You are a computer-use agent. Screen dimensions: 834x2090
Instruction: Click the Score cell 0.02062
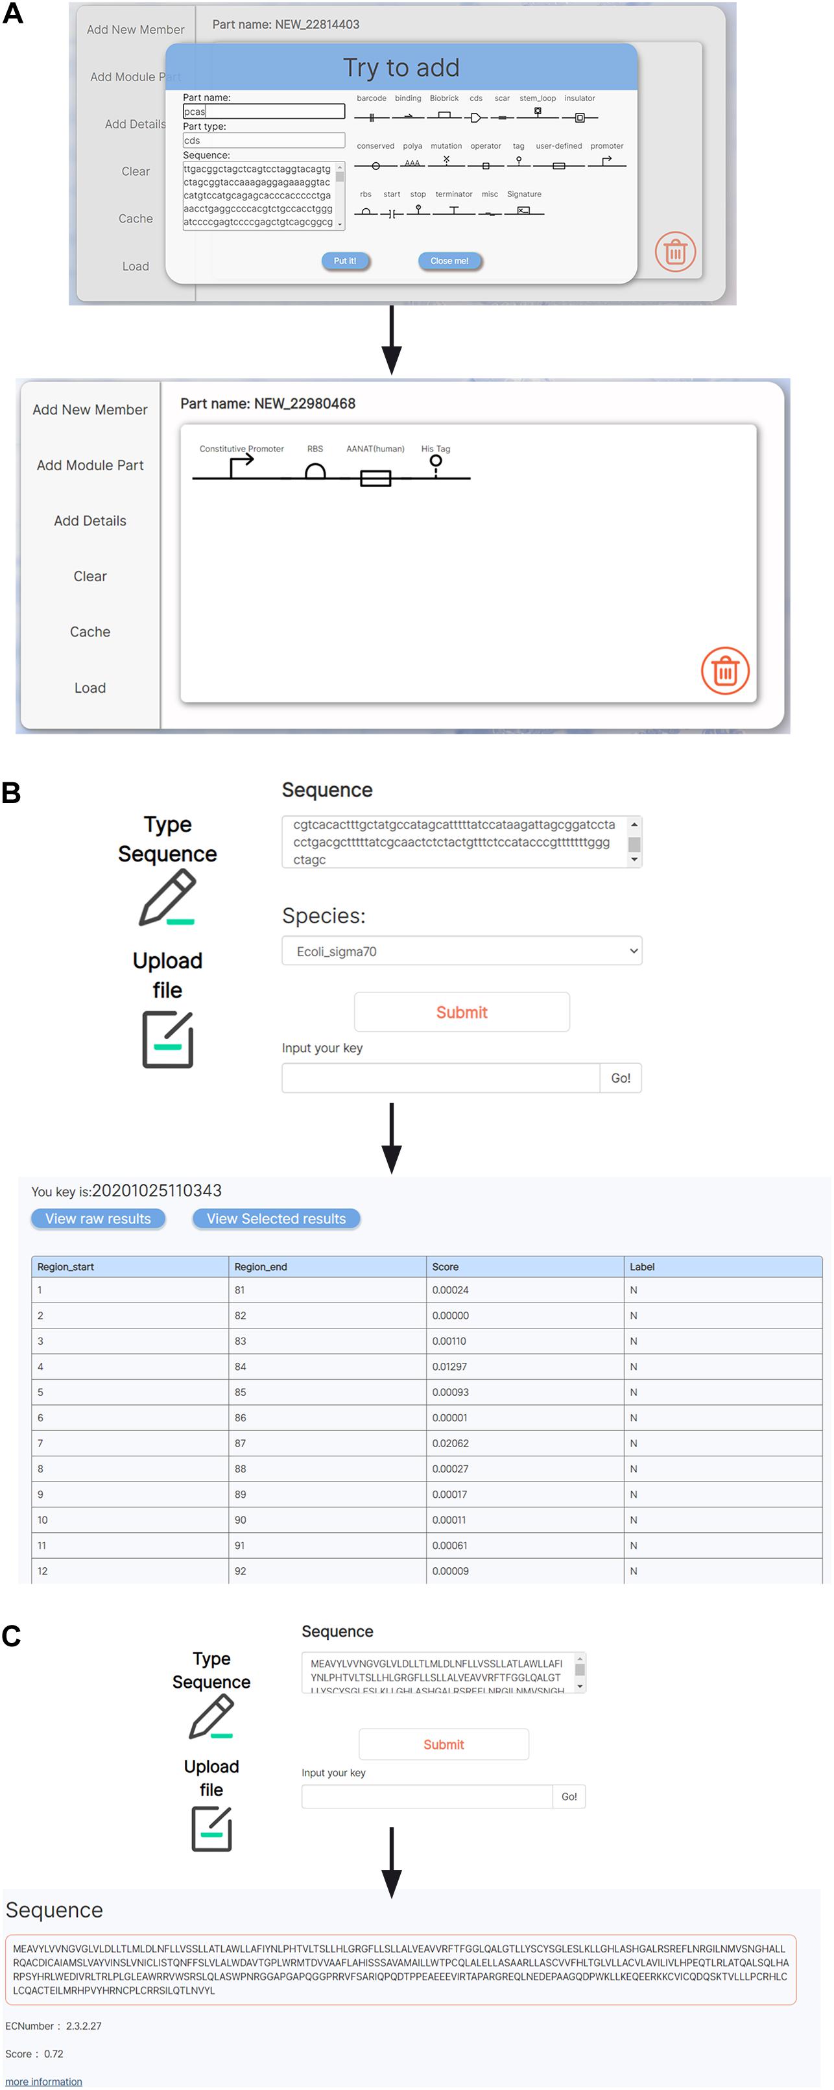coord(526,1443)
